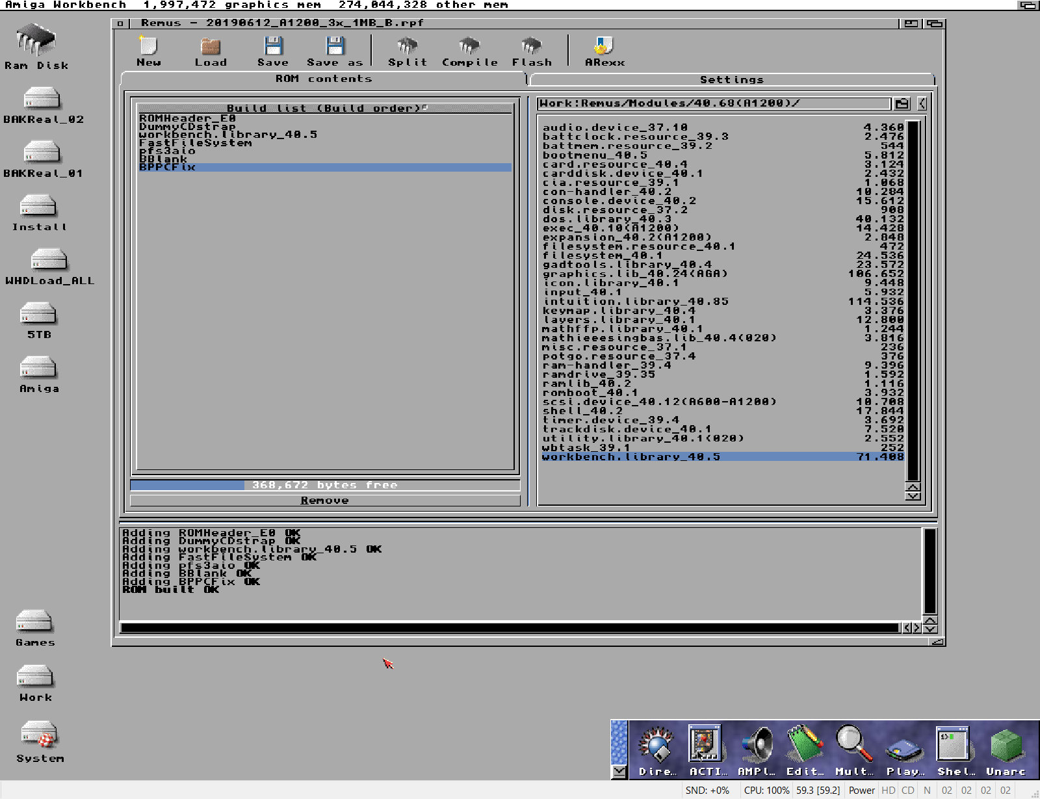Select wbtask_39.1 in the module list

(x=723, y=447)
